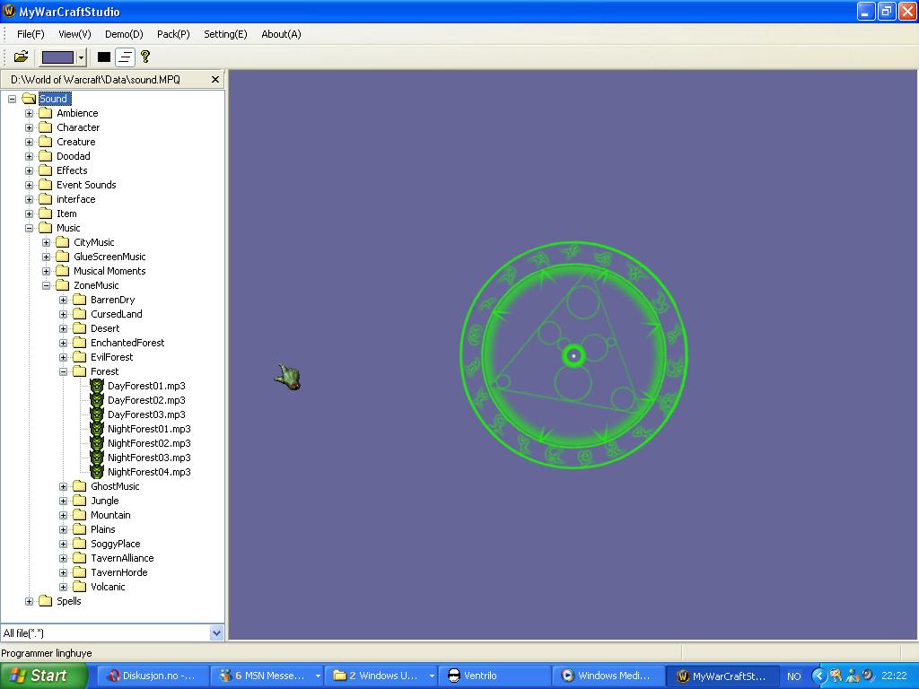Select the BarrenDry folder icon
Screen dimensions: 919x689
point(79,300)
